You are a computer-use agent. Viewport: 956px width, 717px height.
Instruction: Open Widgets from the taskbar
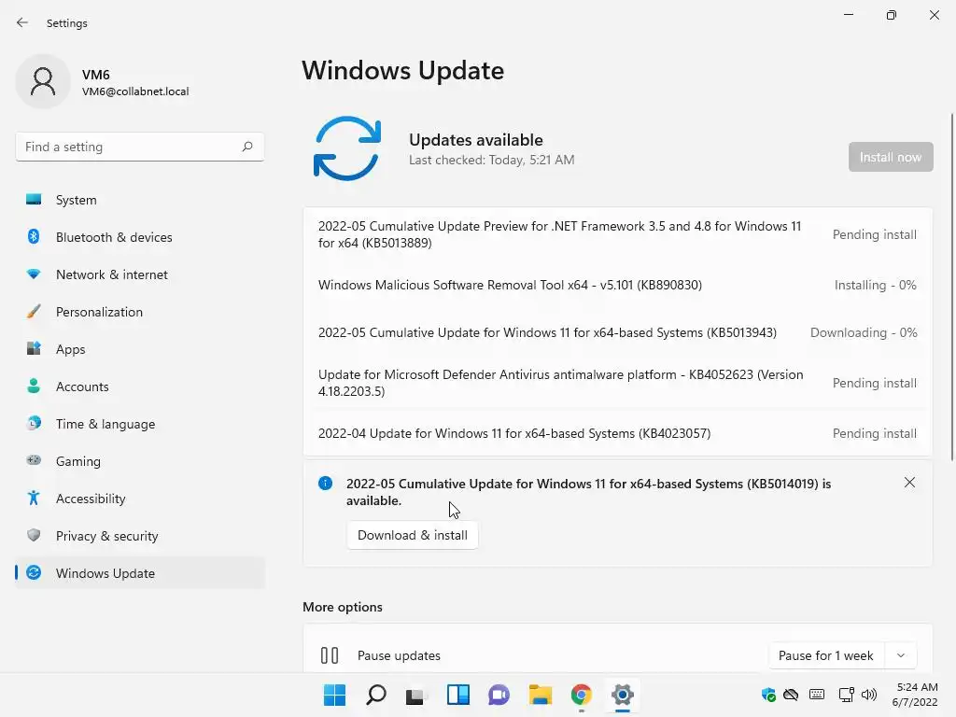[457, 695]
